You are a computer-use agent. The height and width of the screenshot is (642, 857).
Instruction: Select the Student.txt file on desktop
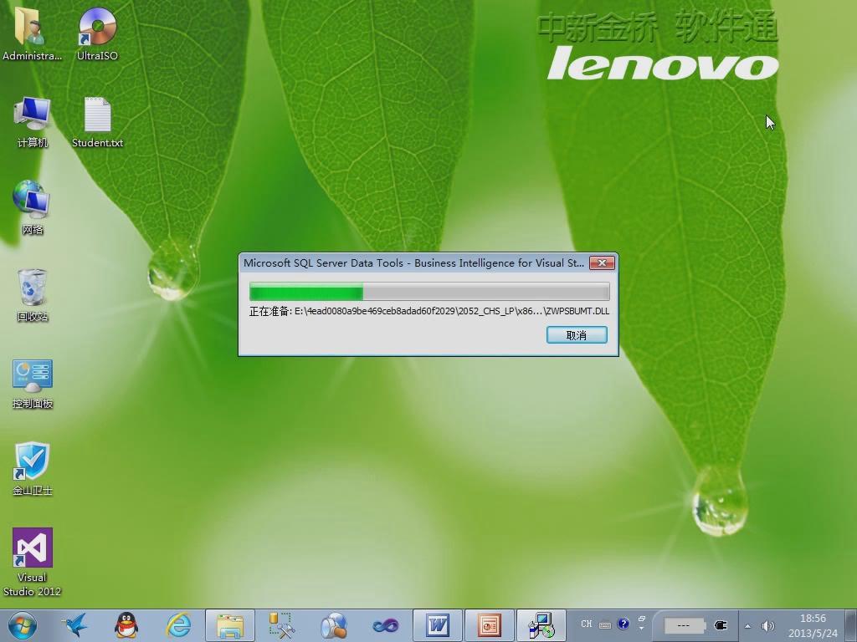pyautogui.click(x=97, y=121)
